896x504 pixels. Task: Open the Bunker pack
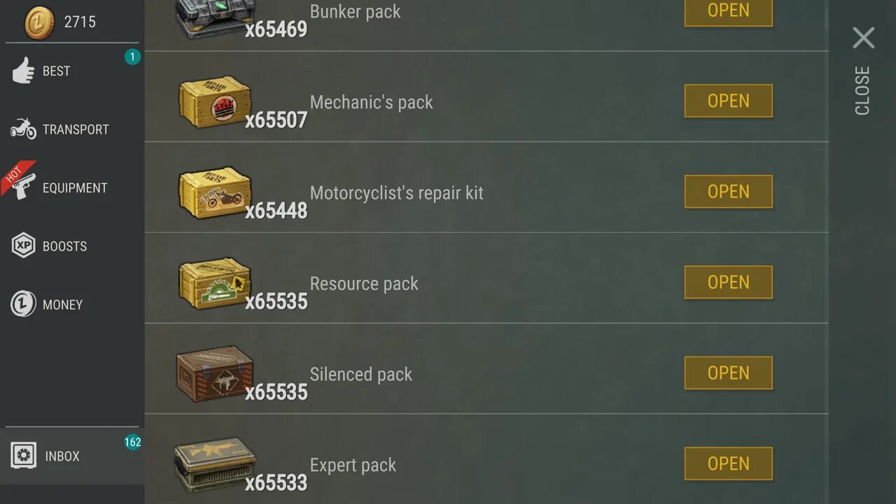(x=728, y=12)
